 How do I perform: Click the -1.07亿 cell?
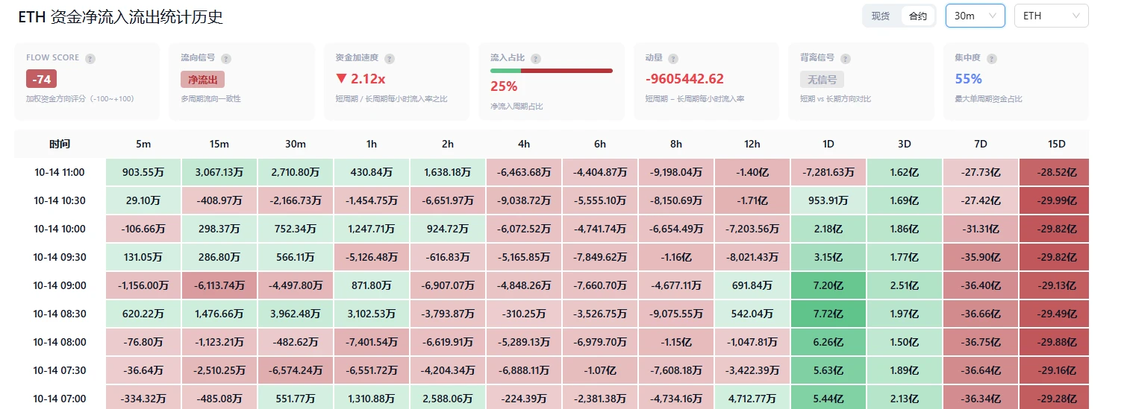coord(600,370)
